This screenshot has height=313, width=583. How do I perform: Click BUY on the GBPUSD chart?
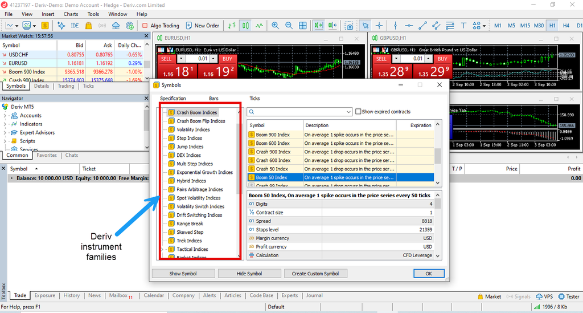(x=442, y=59)
